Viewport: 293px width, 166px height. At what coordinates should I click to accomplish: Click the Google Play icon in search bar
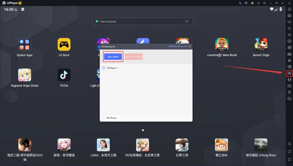click(97, 21)
